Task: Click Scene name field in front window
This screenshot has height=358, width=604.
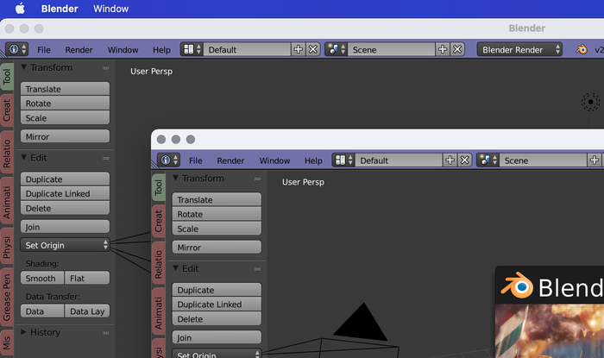Action: click(544, 160)
